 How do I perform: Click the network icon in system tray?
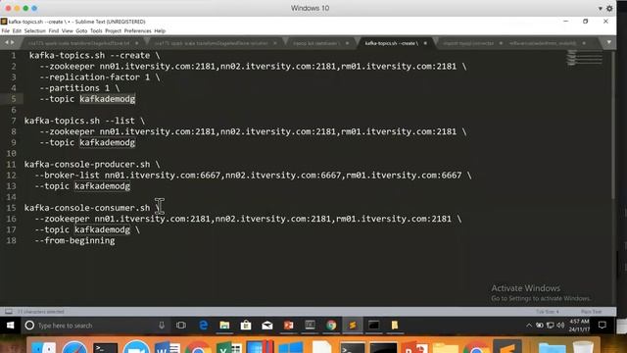[551, 326]
